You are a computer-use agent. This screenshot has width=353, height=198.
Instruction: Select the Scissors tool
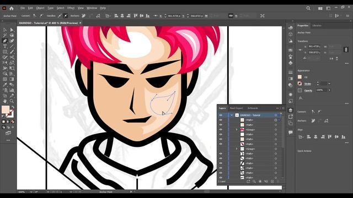pyautogui.click(x=12, y=57)
